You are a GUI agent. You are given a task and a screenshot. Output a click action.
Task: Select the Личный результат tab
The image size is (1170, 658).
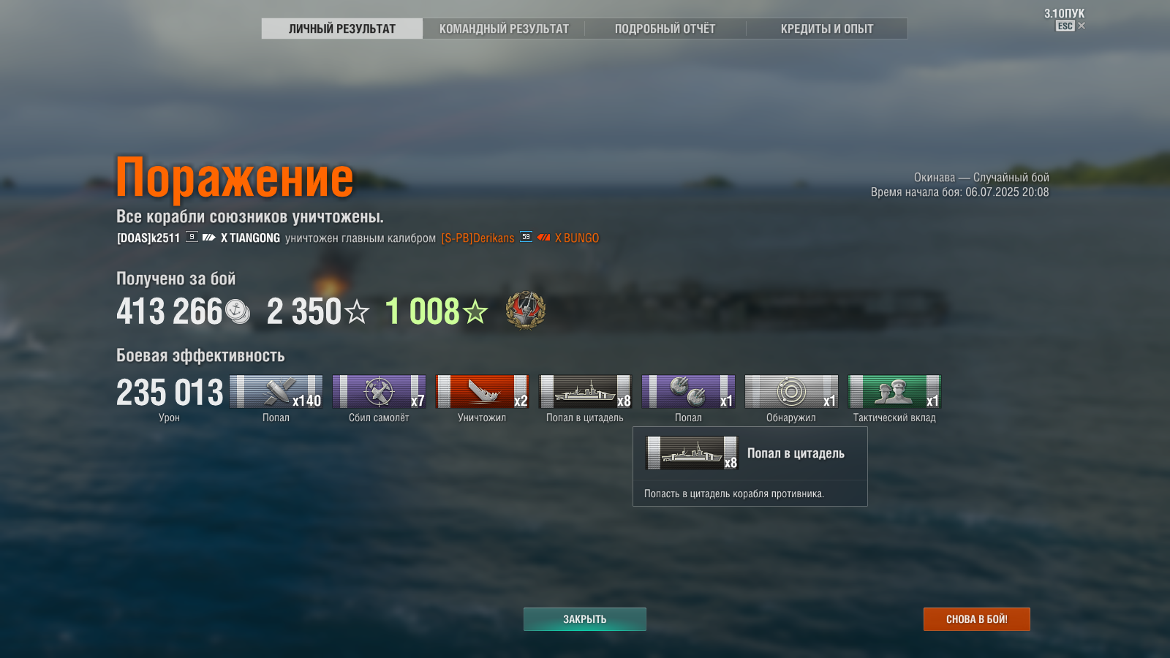click(342, 29)
